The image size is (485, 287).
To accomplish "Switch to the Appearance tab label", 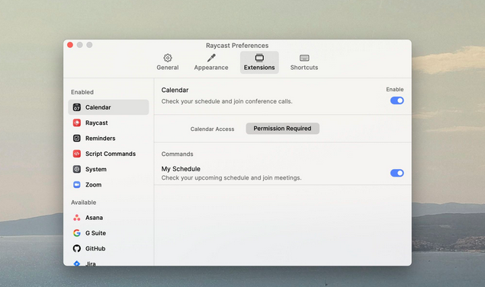I will 211,67.
